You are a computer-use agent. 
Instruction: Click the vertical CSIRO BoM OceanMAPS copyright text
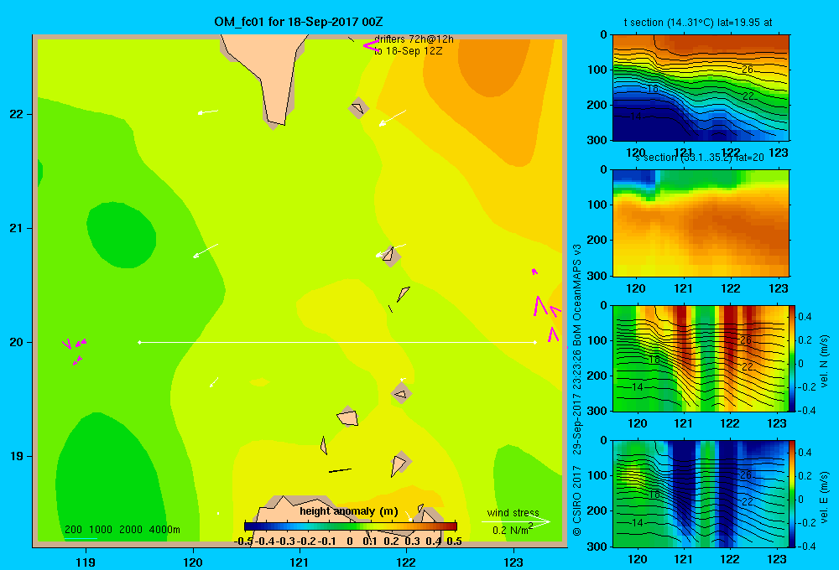point(576,390)
